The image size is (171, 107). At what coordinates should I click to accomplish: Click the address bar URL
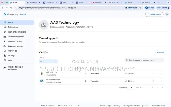[47, 8]
